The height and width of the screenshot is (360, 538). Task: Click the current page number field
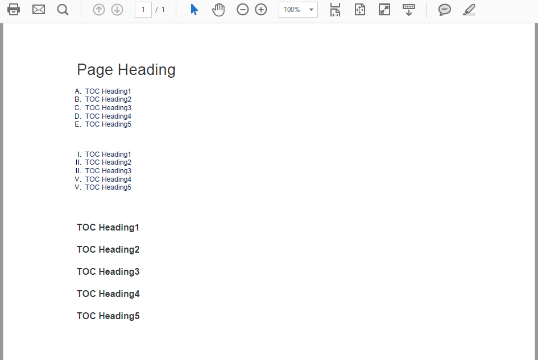(x=143, y=10)
